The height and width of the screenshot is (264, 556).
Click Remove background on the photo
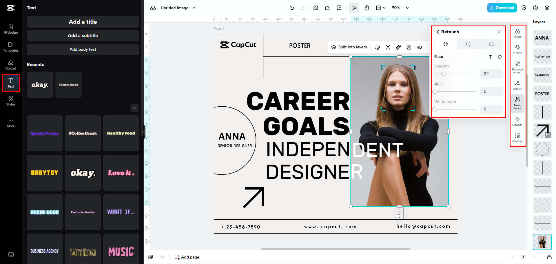pyautogui.click(x=517, y=67)
